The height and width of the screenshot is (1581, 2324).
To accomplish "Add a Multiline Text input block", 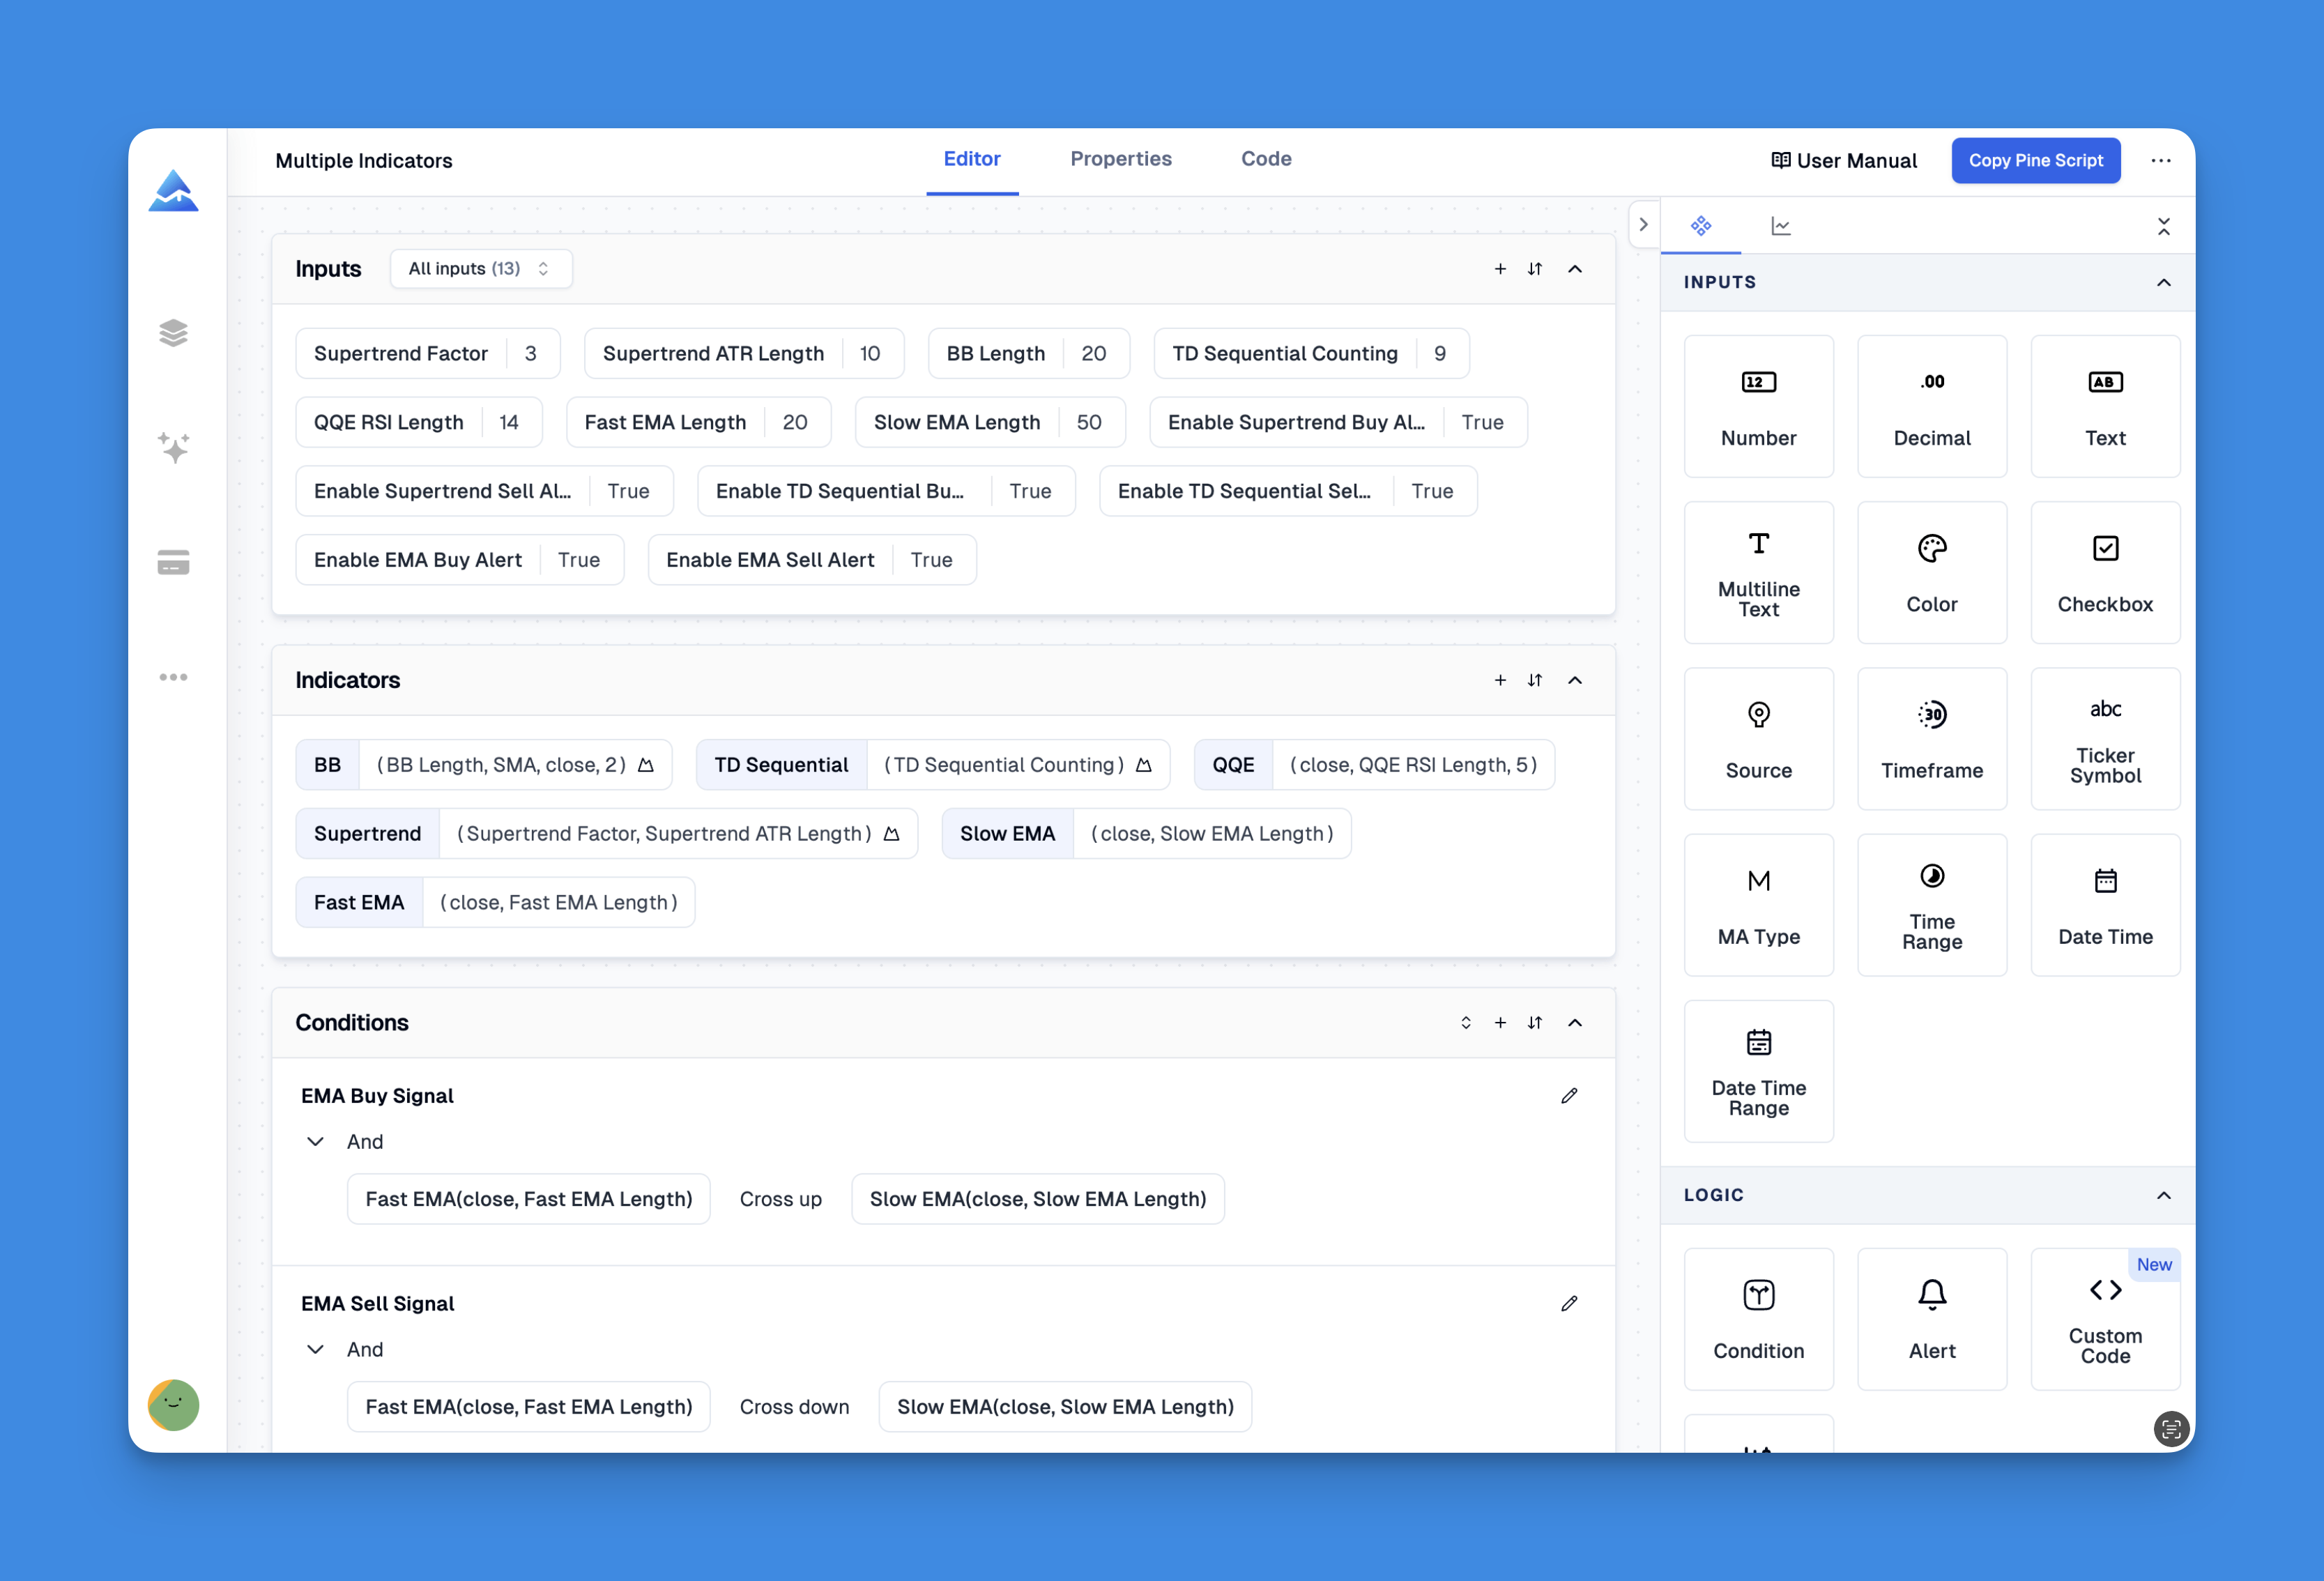I will (1758, 572).
